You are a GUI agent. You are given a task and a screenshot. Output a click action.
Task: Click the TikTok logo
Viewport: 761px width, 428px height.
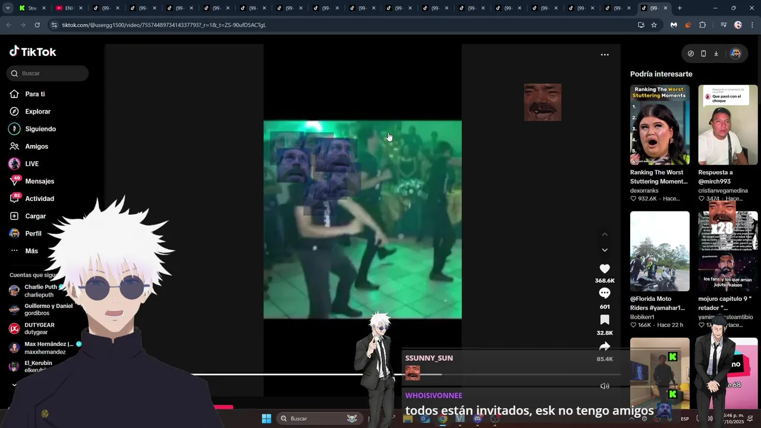33,52
